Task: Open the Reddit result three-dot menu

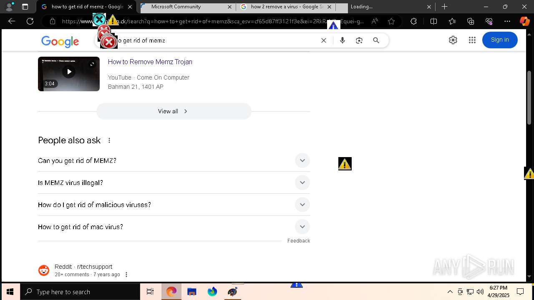Action: click(x=126, y=275)
